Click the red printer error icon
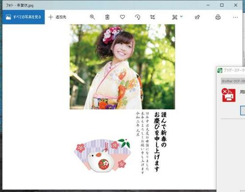 pos(228,95)
